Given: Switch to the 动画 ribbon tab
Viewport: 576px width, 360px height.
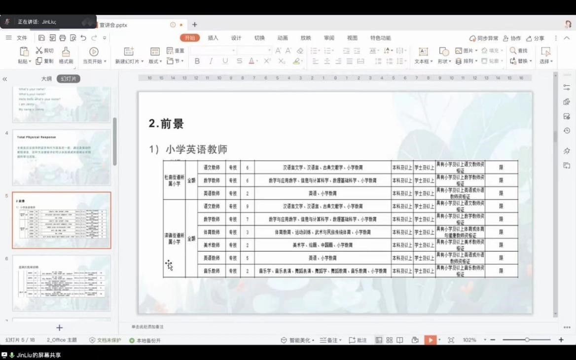Looking at the screenshot, I should [x=283, y=38].
